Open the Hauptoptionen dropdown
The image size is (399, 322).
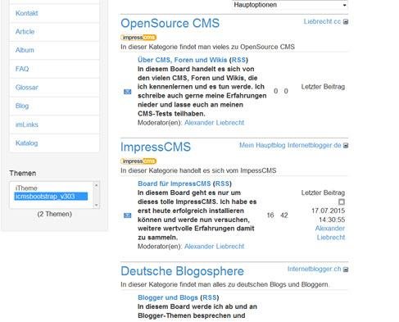click(x=290, y=5)
